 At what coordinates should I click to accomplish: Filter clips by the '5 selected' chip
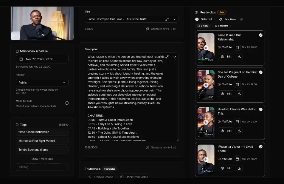click(221, 26)
